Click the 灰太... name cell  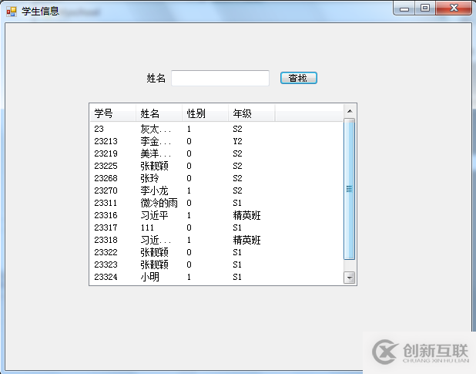[156, 129]
